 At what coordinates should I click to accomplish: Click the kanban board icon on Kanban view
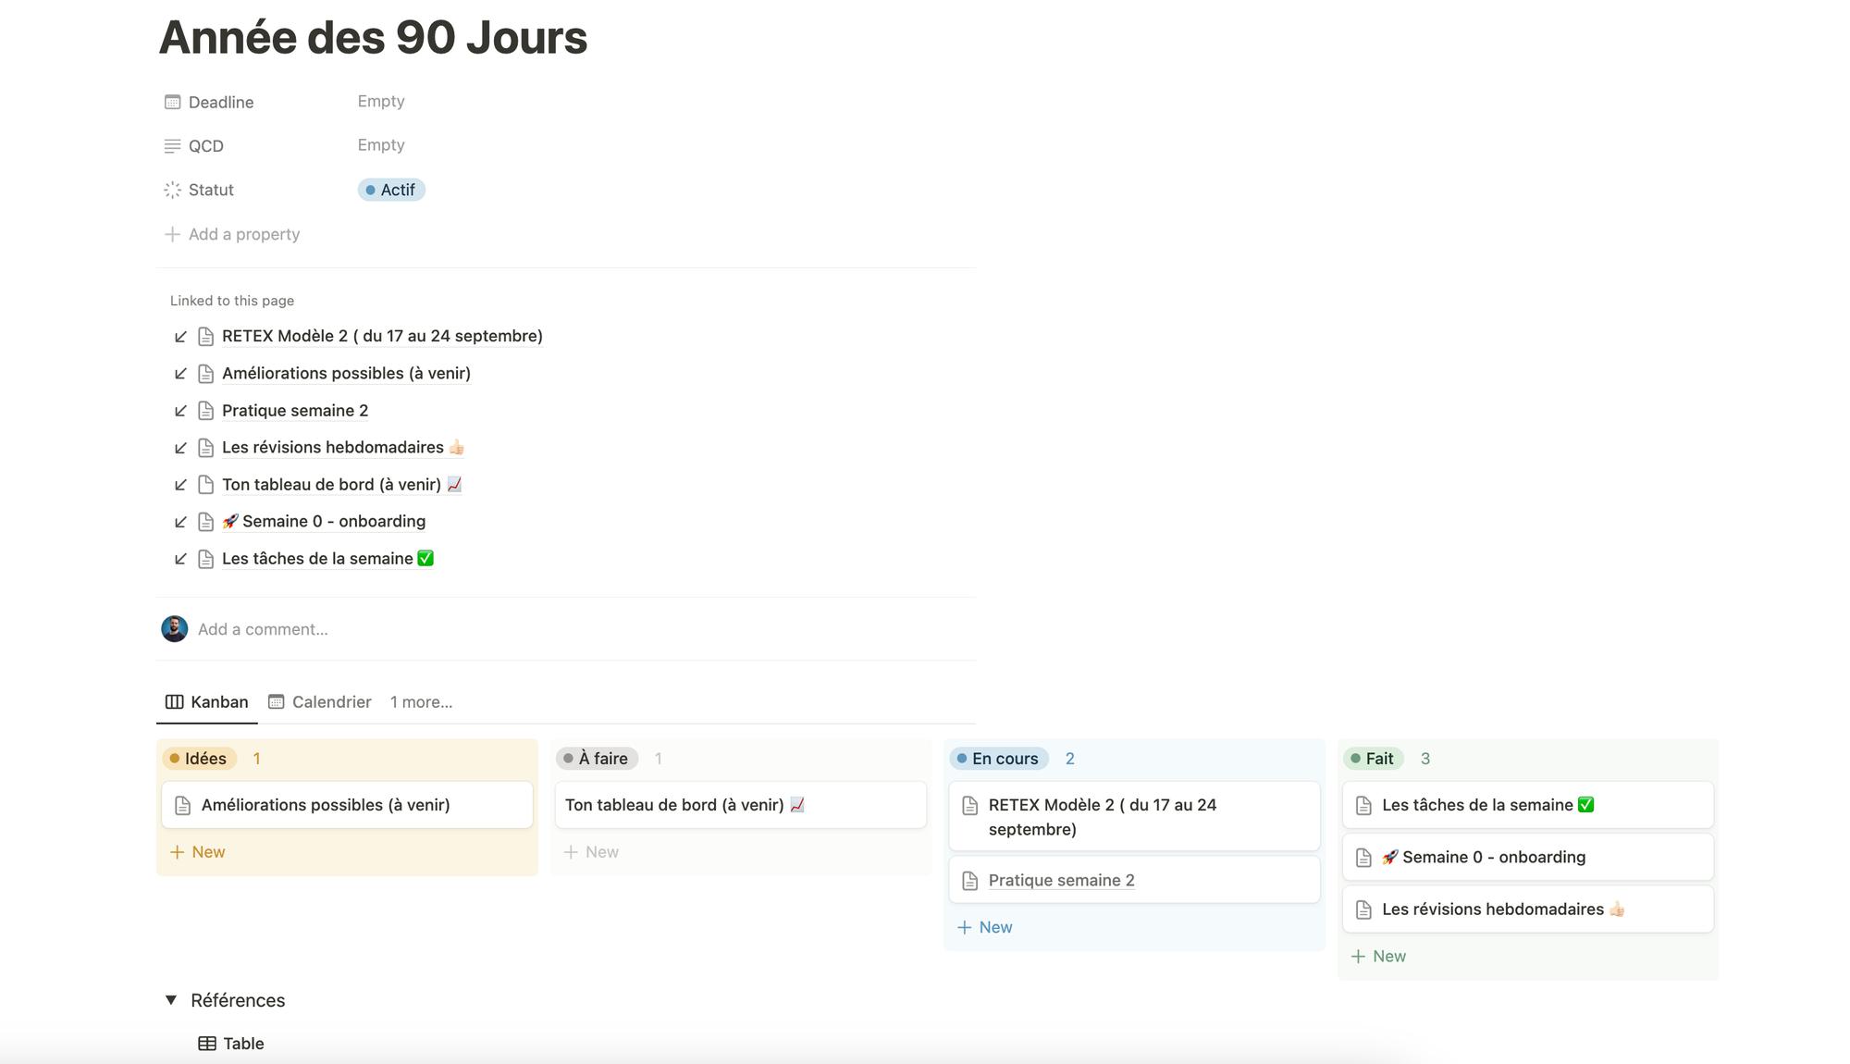[175, 701]
